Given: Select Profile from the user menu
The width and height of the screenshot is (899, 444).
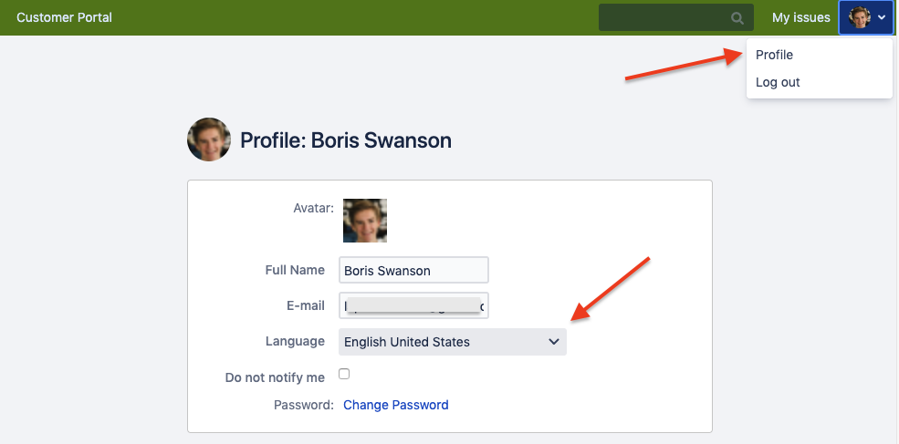Looking at the screenshot, I should pos(774,55).
